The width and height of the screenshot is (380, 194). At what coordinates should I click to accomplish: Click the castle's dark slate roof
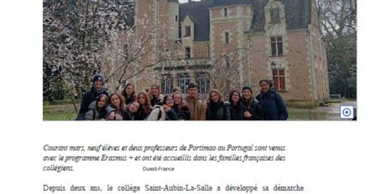[194, 19]
